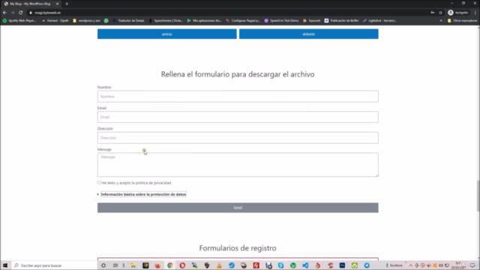
Task: Open the Lightshot bookmark
Action: (379, 20)
